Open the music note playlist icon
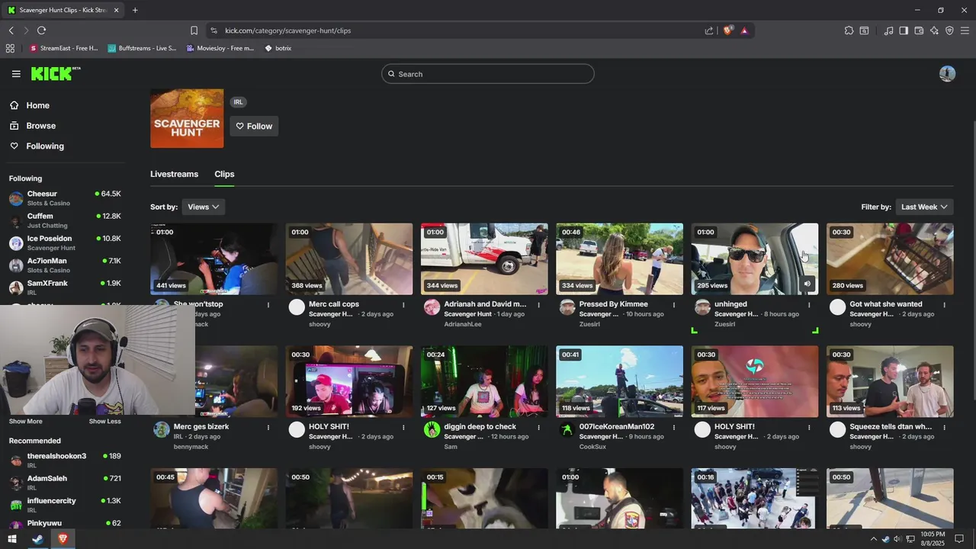The image size is (976, 549). (x=888, y=30)
